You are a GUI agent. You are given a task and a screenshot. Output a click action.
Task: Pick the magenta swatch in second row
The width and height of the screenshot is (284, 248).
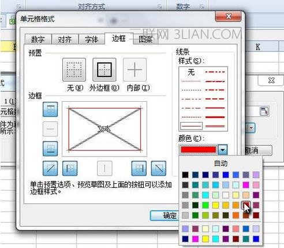click(246, 185)
